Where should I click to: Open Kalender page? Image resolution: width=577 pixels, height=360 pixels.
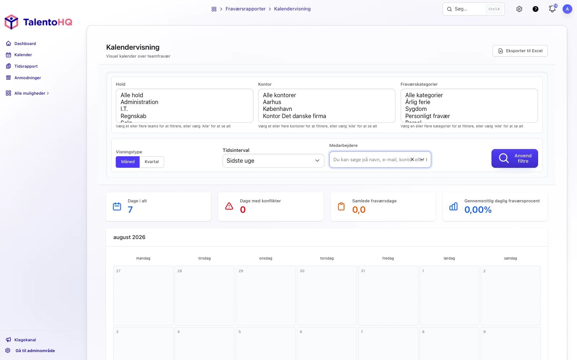click(x=23, y=55)
